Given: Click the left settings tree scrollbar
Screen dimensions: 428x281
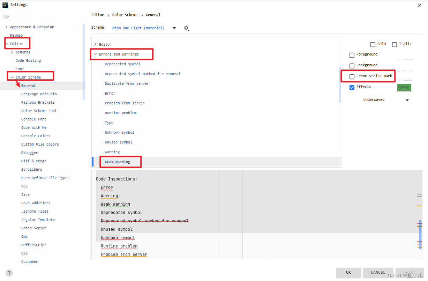Looking at the screenshot, I should point(84,61).
